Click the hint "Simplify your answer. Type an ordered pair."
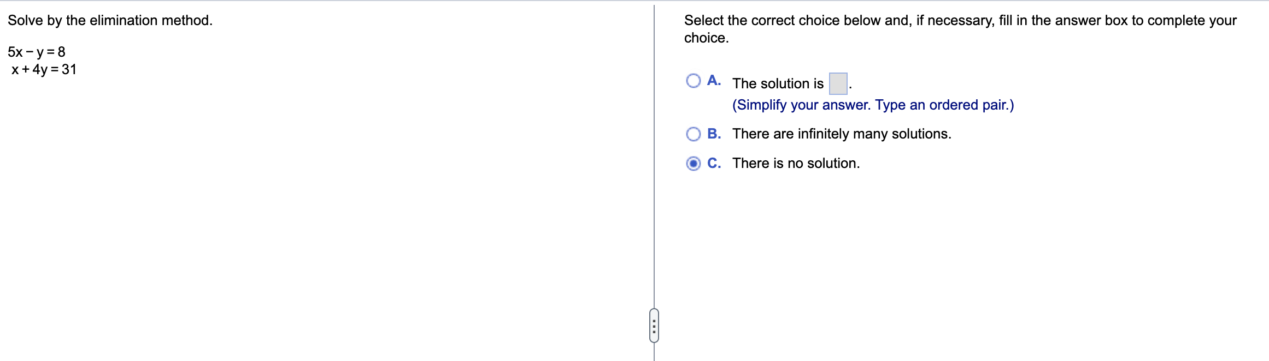Screen dimensions: 1269x361 click(x=873, y=104)
